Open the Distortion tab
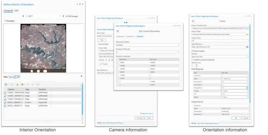 131,37
